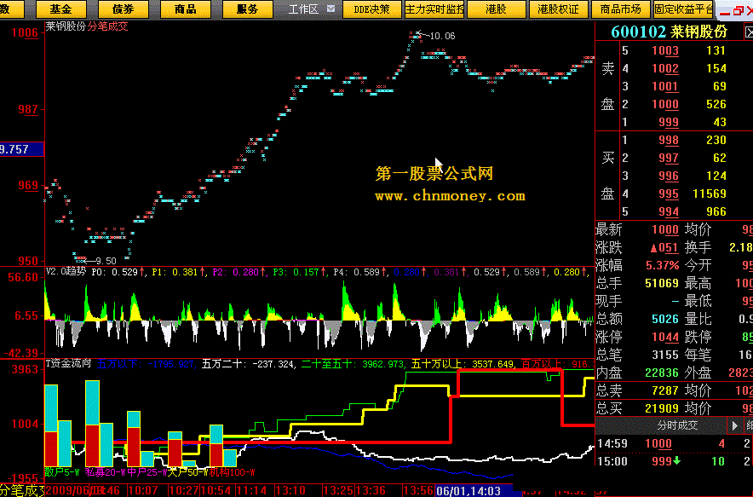
Task: Click sell 4 price 1002
Action: tap(665, 68)
